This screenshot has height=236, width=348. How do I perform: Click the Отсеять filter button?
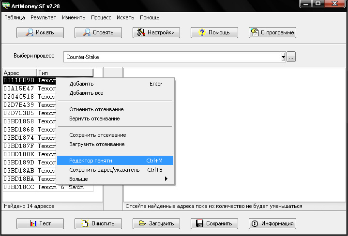click(x=98, y=33)
